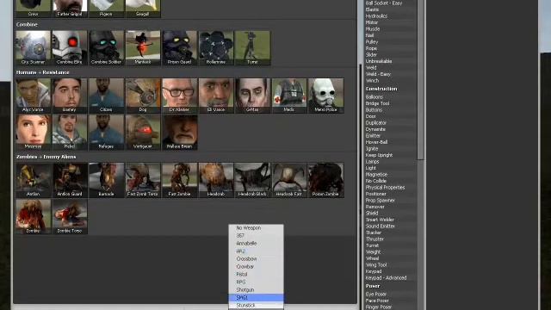Screen dimensions: 551x310
Task: Choose Shotgun from the weapon menu
Action: (256, 290)
